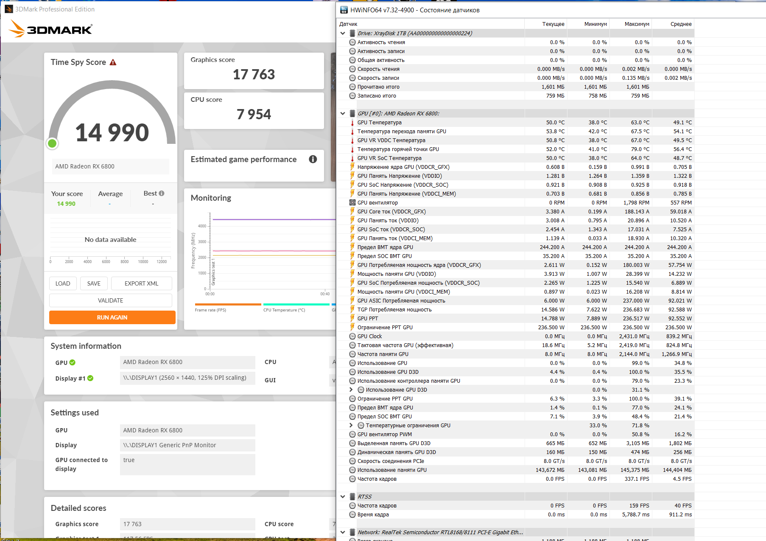This screenshot has width=766, height=541.
Task: Select the GPU вентилятор PWM row
Action: point(515,434)
